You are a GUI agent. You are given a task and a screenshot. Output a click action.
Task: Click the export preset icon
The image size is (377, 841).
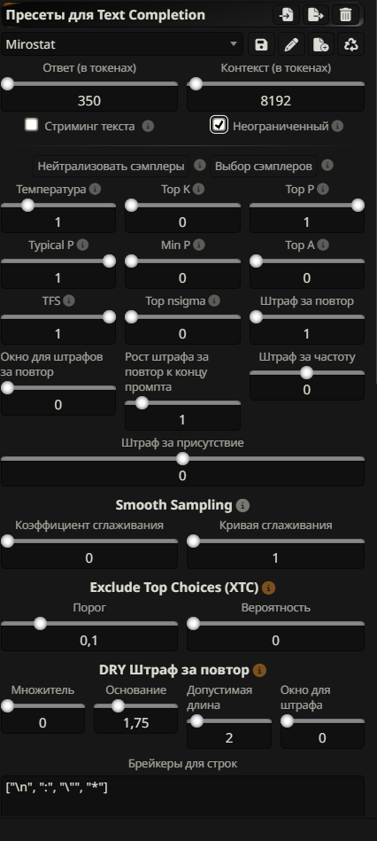(x=316, y=15)
